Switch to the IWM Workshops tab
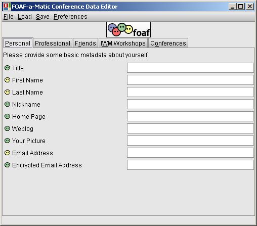The width and height of the screenshot is (257, 226). pos(123,43)
